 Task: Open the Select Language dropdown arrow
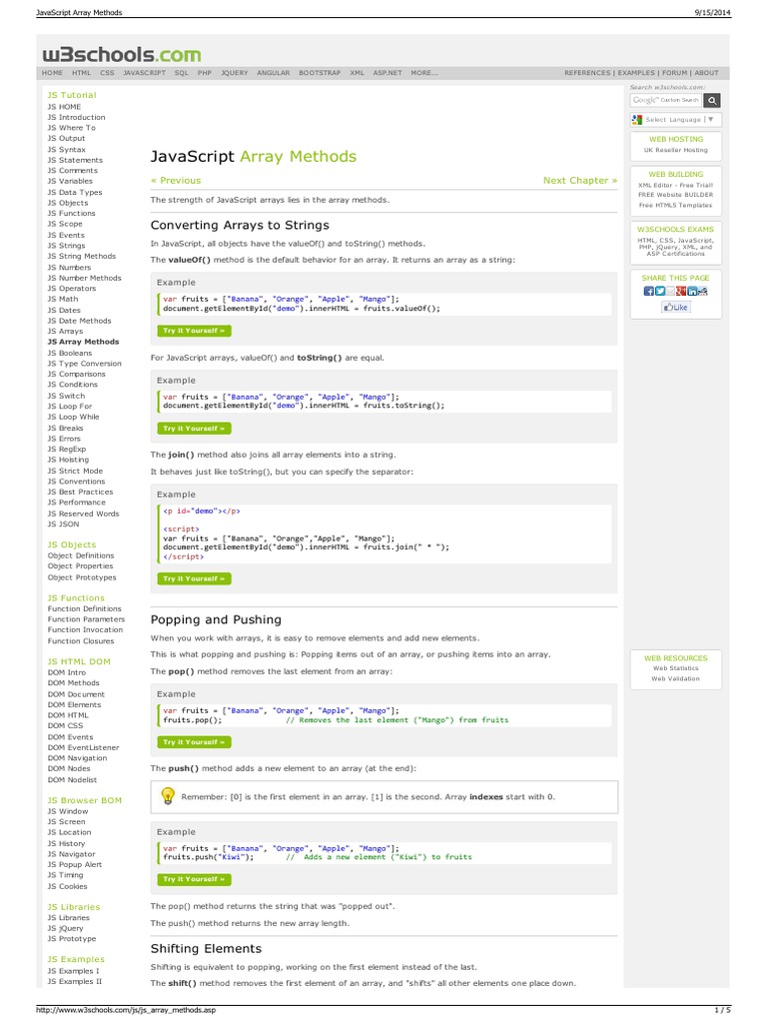tap(711, 120)
